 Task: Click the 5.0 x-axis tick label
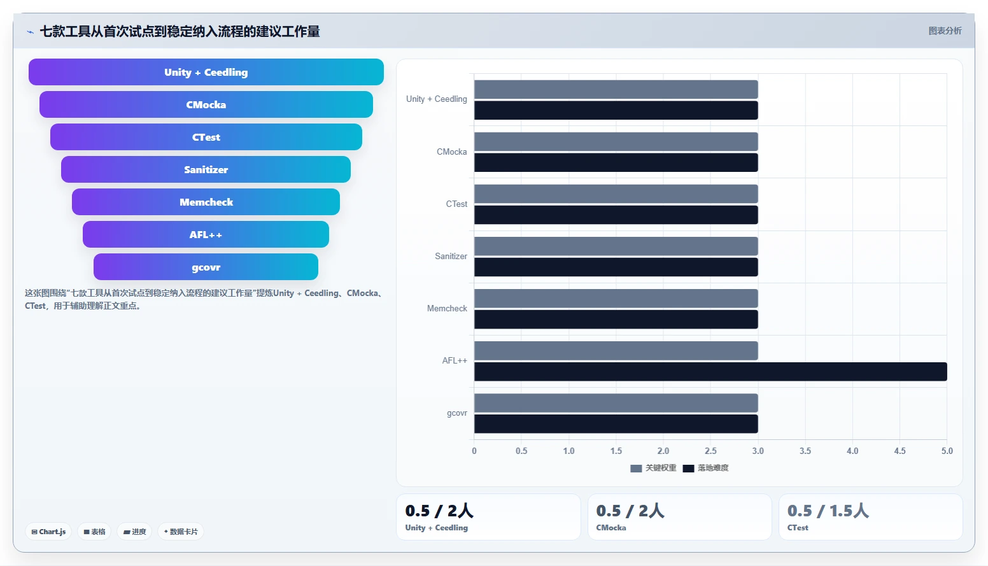(x=947, y=451)
